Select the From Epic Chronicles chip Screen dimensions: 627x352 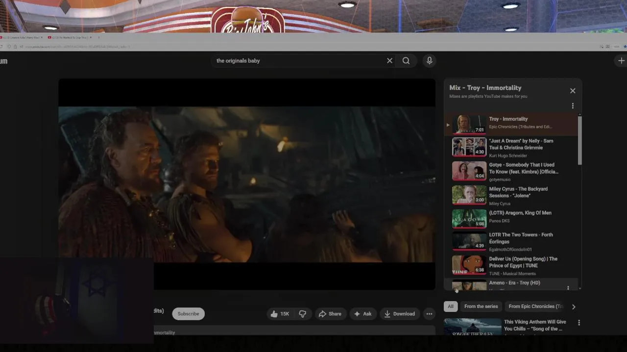(x=536, y=307)
